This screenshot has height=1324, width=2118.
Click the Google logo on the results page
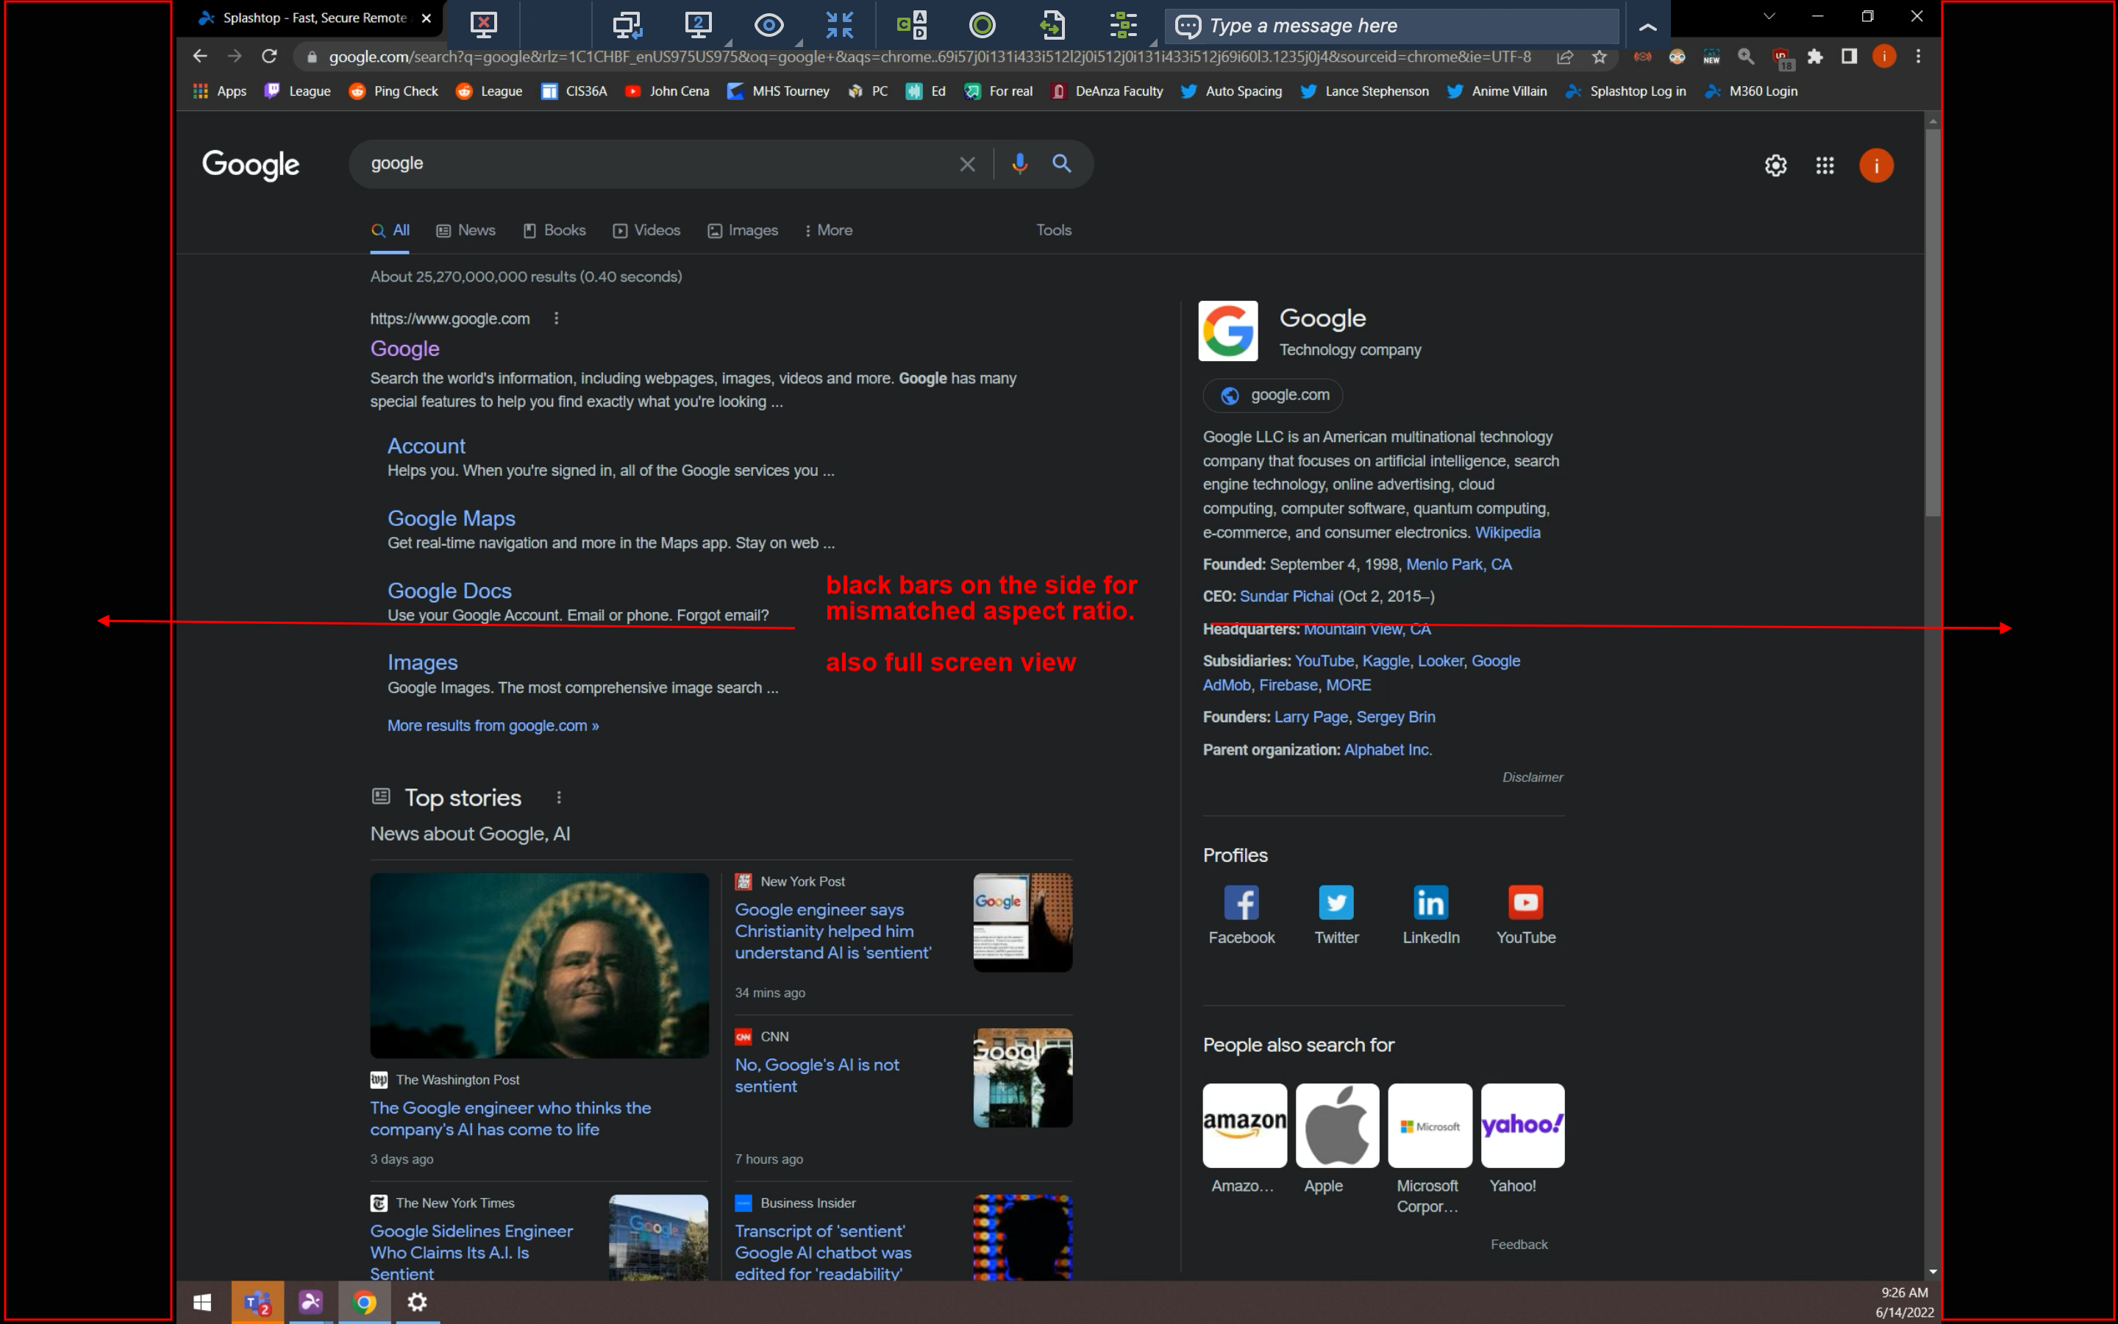[250, 164]
